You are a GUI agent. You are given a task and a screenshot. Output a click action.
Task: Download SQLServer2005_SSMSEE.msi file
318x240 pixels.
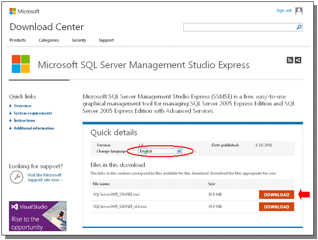click(276, 195)
